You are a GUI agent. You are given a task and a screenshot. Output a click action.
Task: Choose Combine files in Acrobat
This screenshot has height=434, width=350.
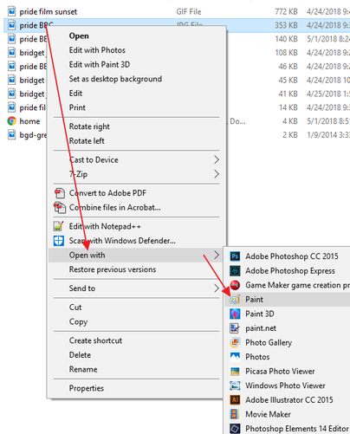tap(114, 207)
